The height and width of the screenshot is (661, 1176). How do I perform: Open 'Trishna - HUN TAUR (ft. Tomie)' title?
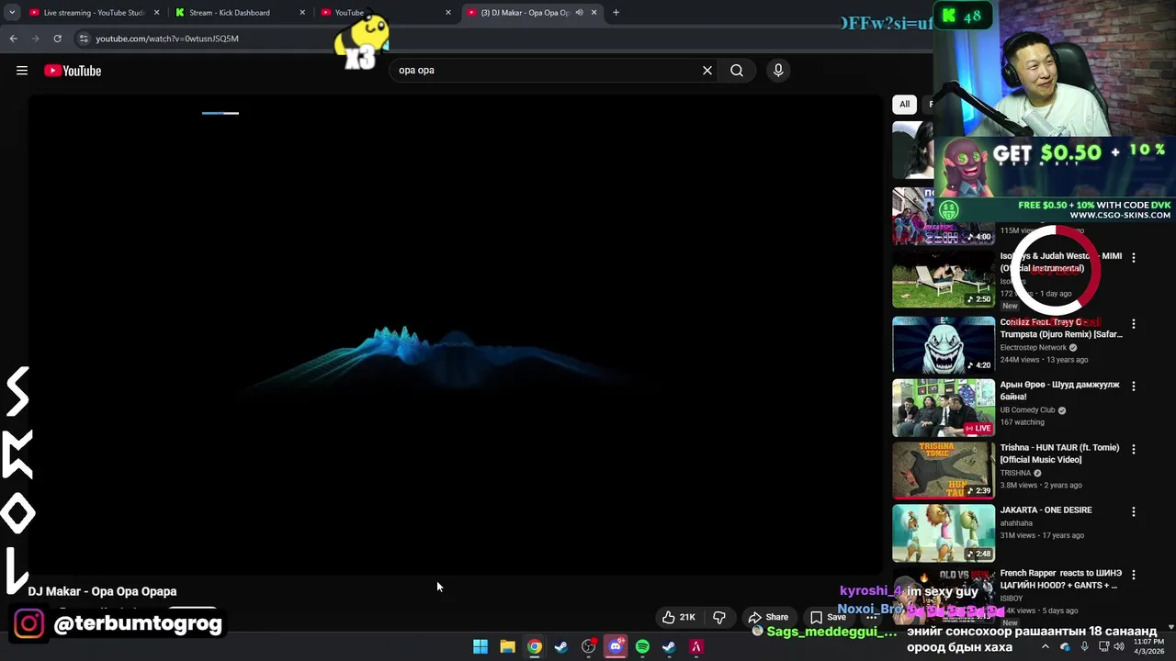(x=1059, y=454)
